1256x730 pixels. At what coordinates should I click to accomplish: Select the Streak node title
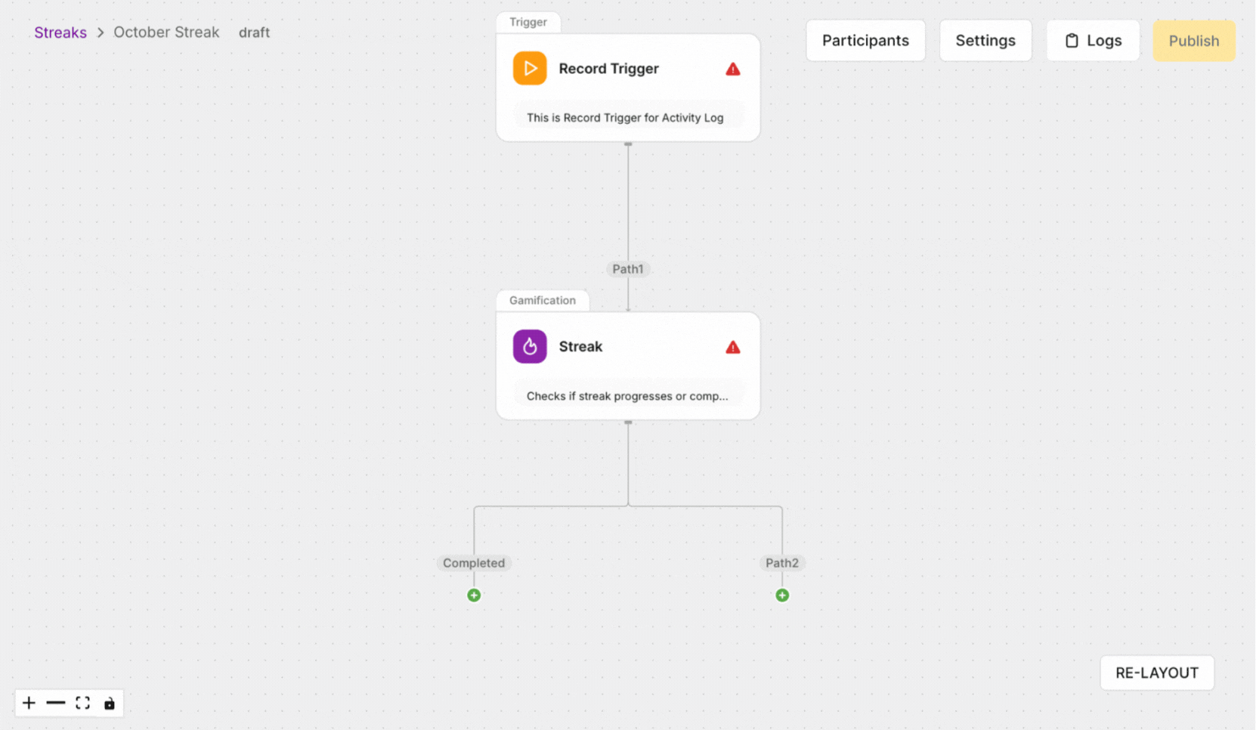580,347
